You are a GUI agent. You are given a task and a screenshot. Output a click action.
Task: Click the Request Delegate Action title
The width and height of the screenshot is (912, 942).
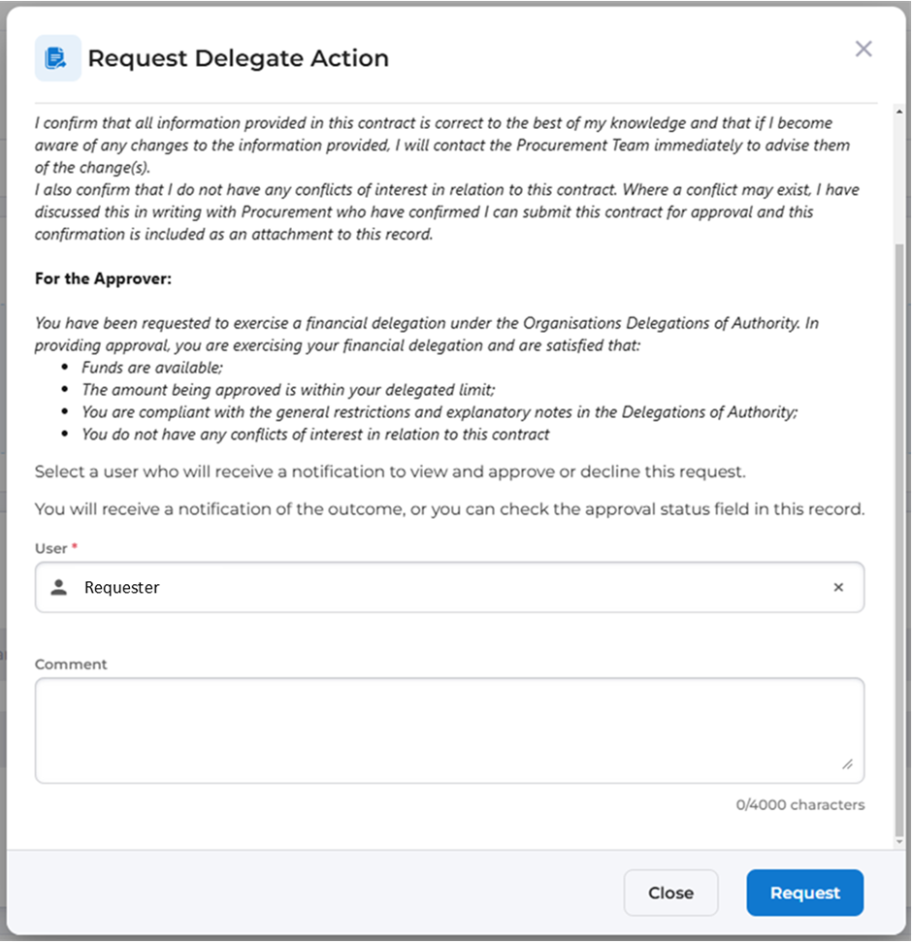click(238, 58)
